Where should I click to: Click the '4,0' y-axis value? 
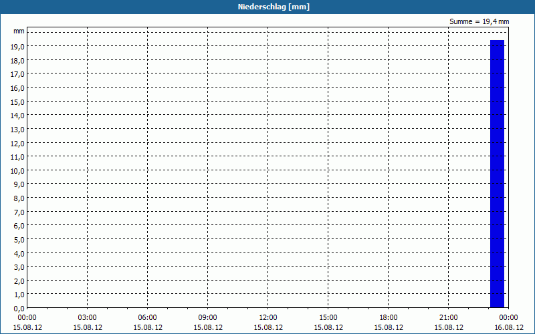tap(19, 253)
